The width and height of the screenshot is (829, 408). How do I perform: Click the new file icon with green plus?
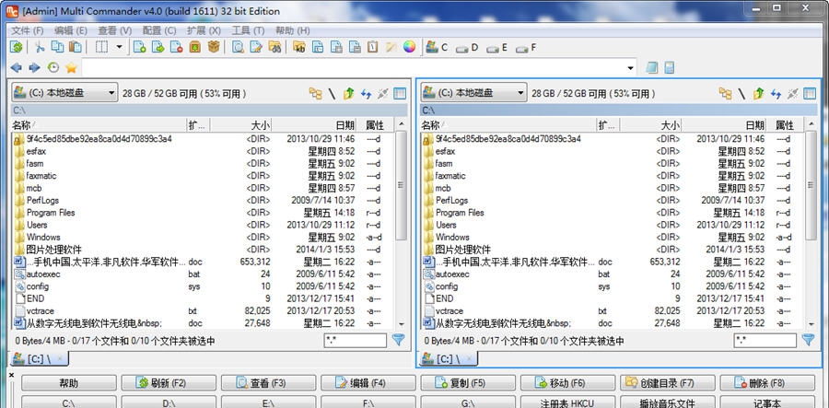point(140,47)
